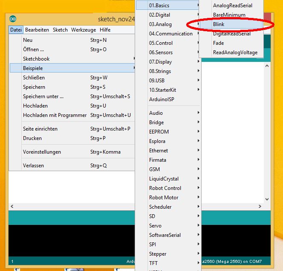This screenshot has height=271, width=283.
Task: Select Speichern menu entry
Action: coord(72,87)
